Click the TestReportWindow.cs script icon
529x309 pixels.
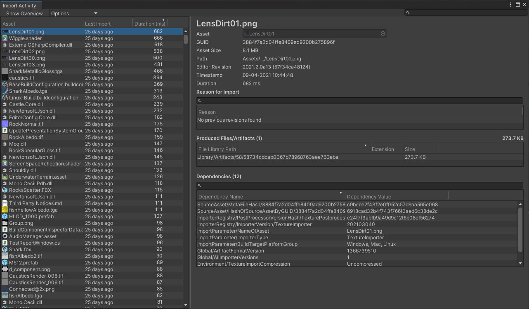[x=5, y=243]
